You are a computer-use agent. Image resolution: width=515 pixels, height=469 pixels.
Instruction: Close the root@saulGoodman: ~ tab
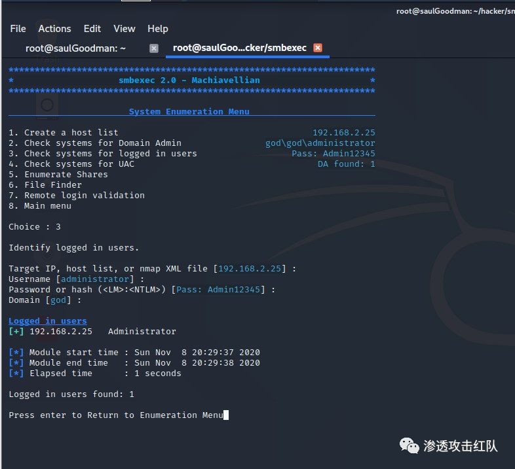pos(154,48)
